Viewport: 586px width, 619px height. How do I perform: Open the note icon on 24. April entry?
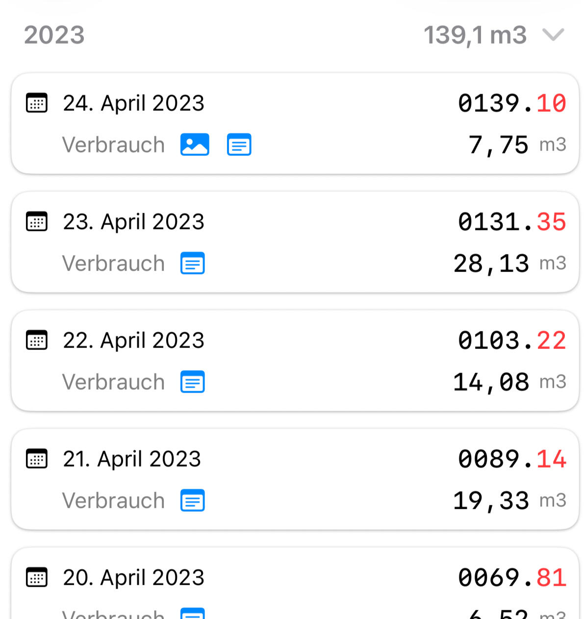(x=239, y=145)
